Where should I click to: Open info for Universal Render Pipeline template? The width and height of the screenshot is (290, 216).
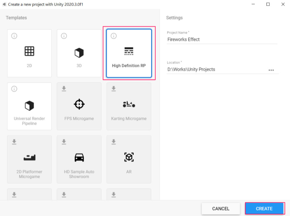(x=14, y=89)
